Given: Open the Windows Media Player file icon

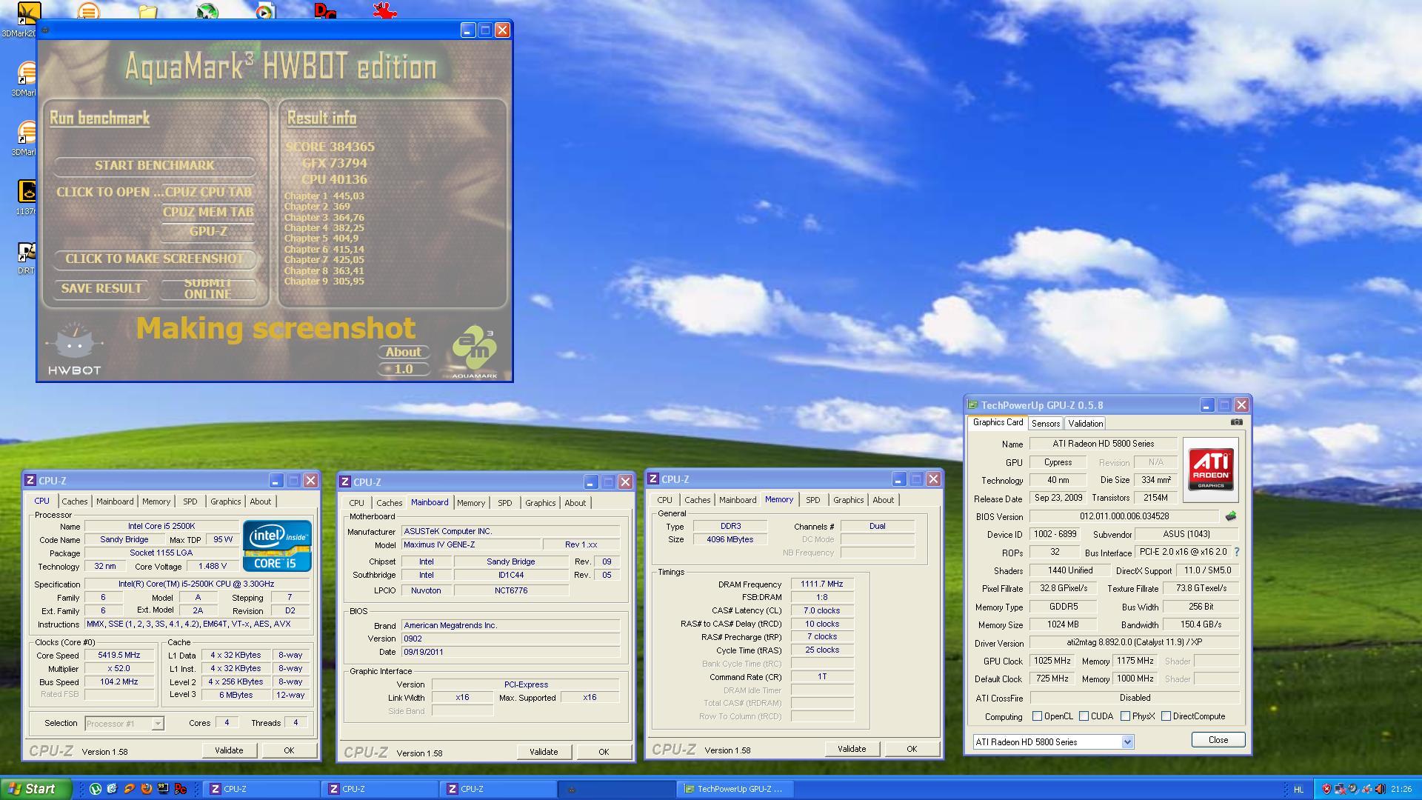Looking at the screenshot, I should click(x=264, y=10).
